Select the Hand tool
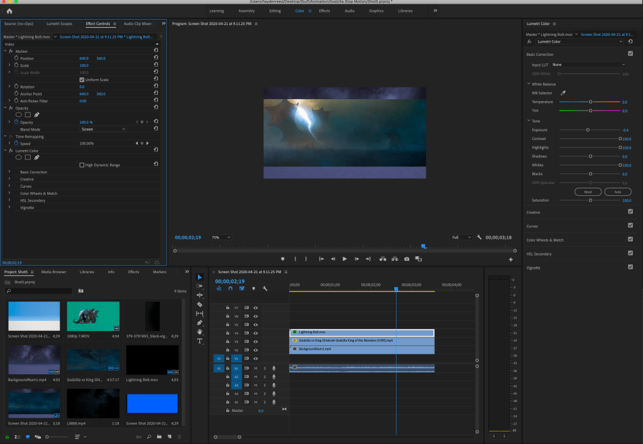Viewport: 643px width, 444px height. click(199, 332)
